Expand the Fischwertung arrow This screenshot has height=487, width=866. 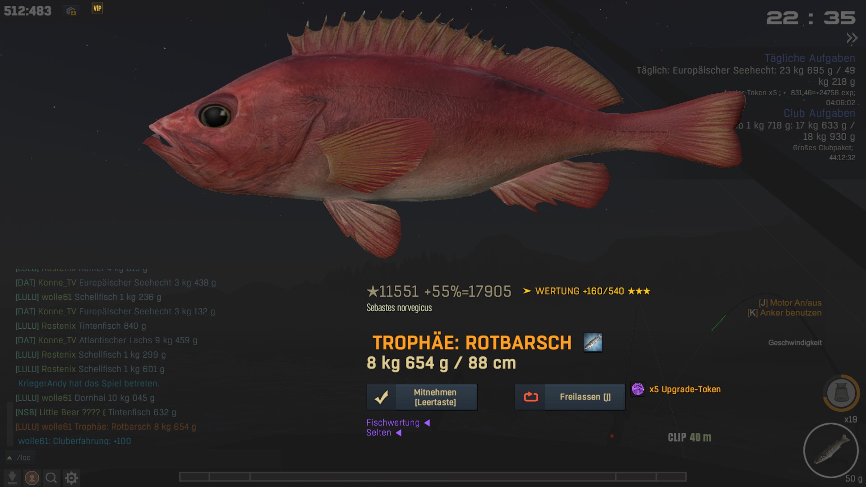(427, 423)
